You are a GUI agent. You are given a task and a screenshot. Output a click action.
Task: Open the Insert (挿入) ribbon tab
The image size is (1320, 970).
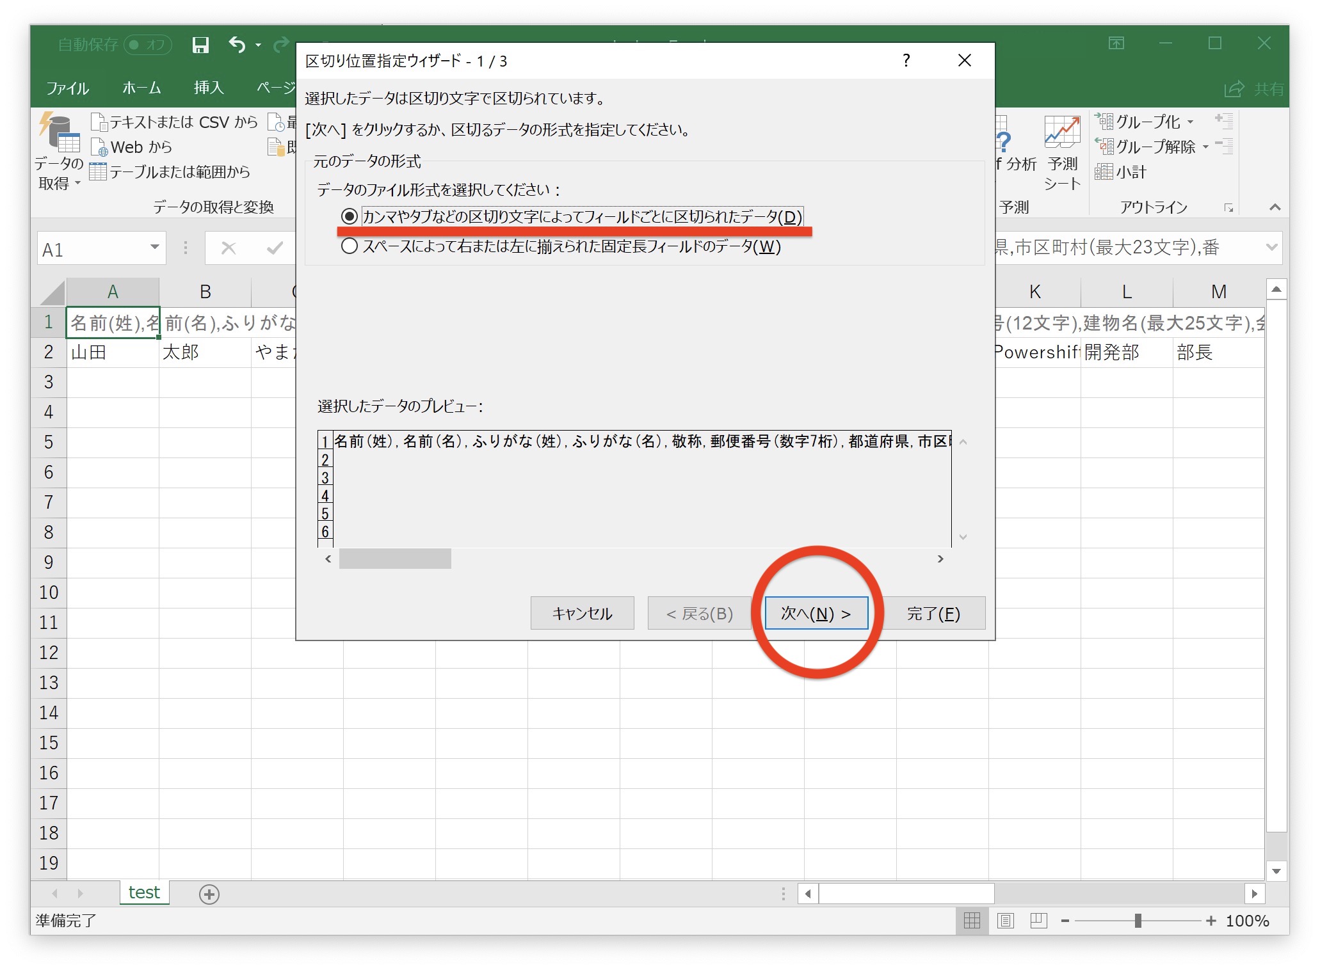coord(209,88)
